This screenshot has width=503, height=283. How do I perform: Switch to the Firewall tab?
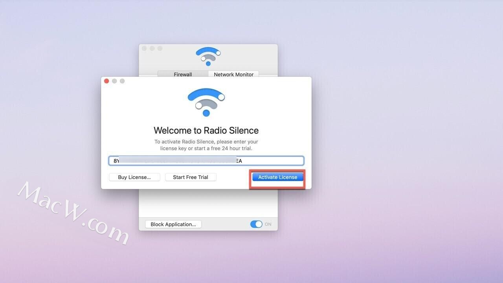[x=183, y=74]
